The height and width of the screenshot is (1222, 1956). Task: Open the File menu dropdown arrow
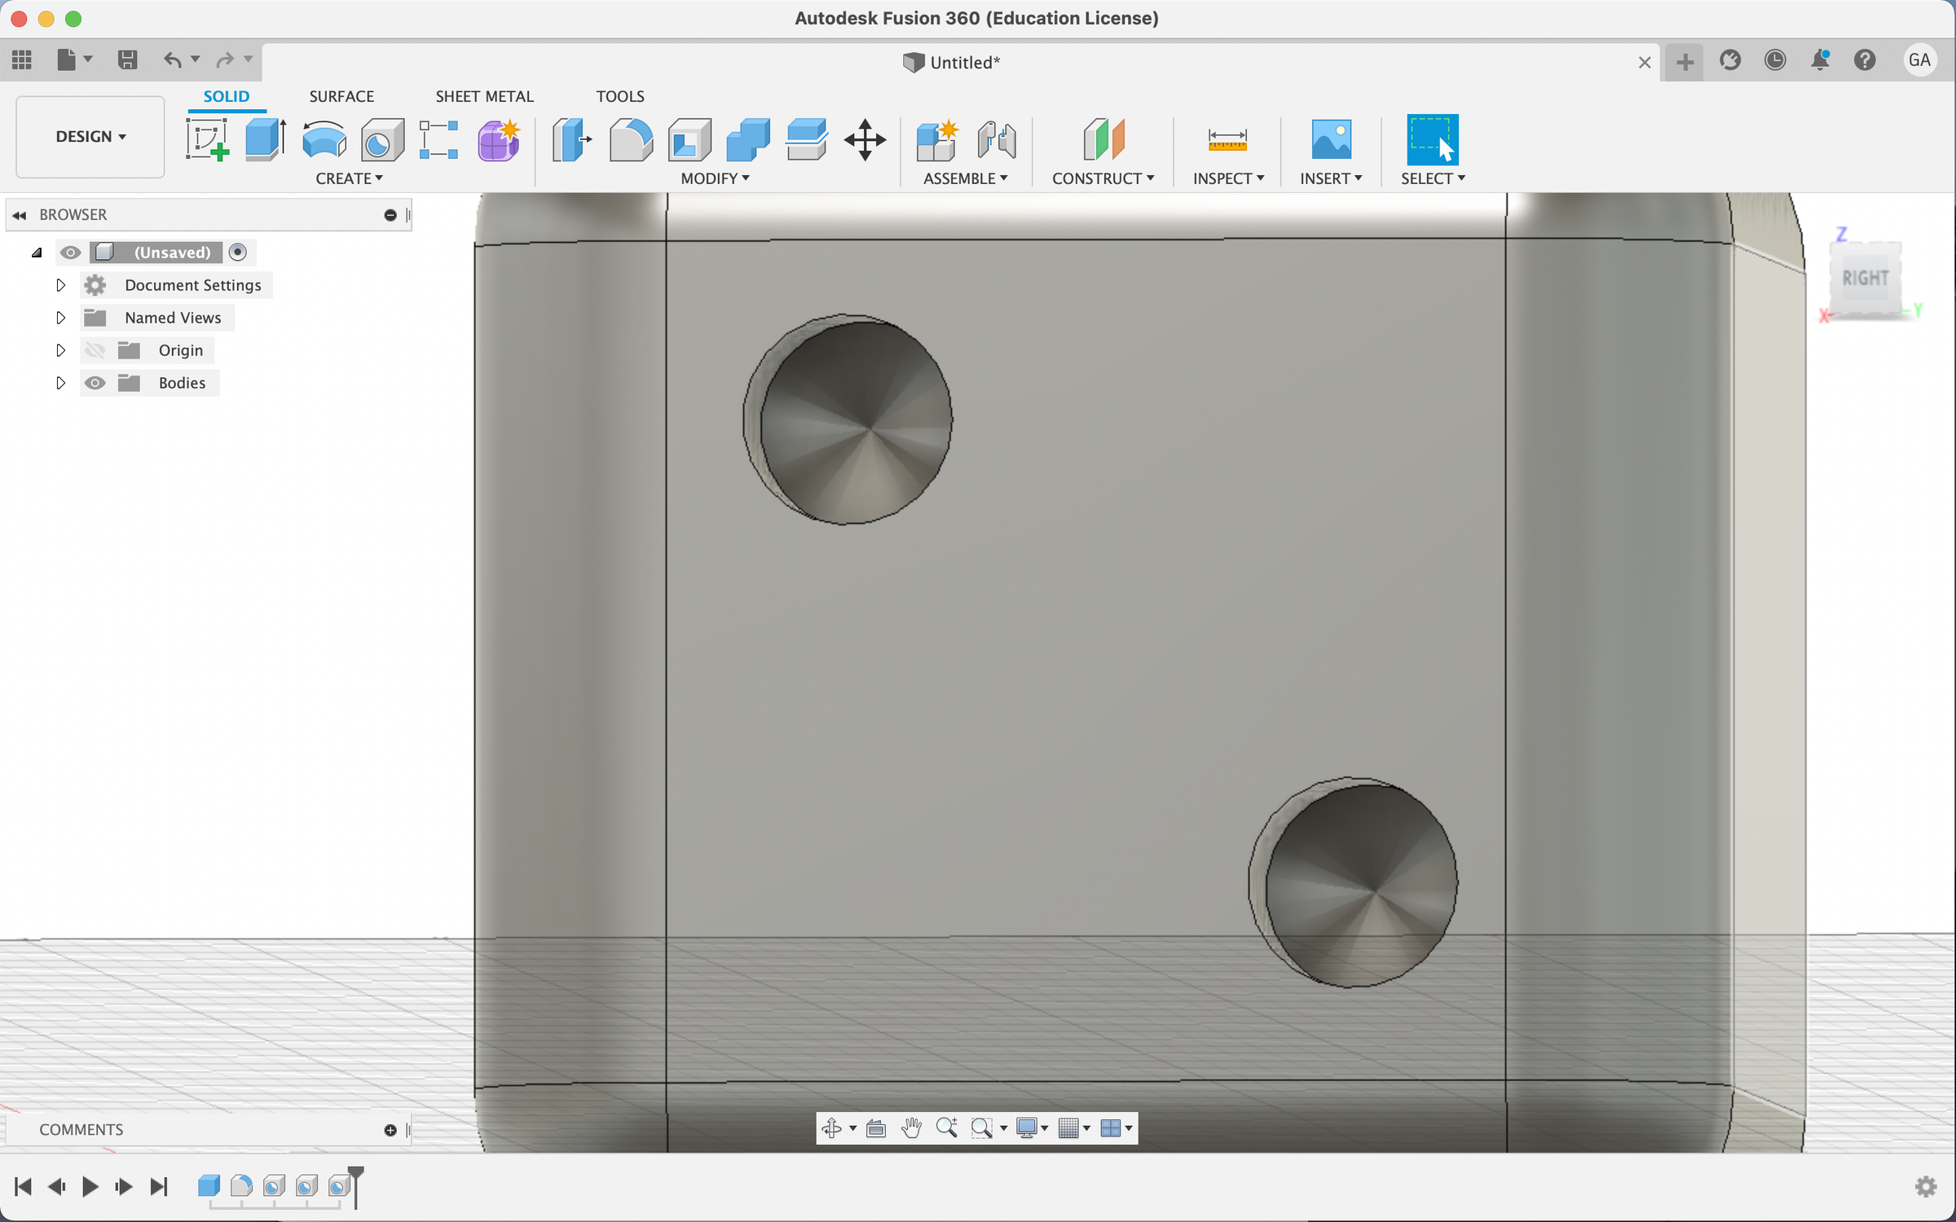pyautogui.click(x=87, y=59)
